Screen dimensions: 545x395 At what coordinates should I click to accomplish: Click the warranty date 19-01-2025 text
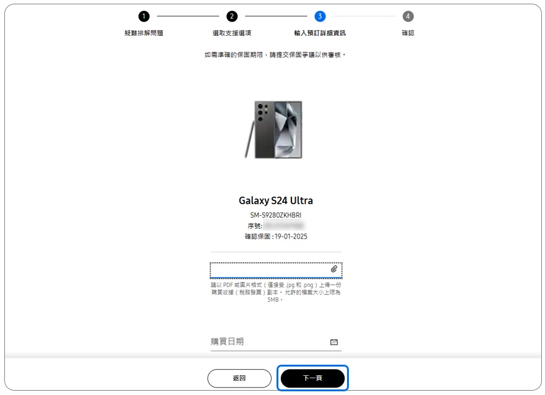pyautogui.click(x=291, y=237)
